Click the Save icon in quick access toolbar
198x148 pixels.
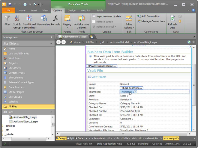(10, 4)
